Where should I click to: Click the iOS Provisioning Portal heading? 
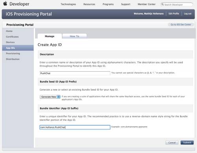(29, 14)
